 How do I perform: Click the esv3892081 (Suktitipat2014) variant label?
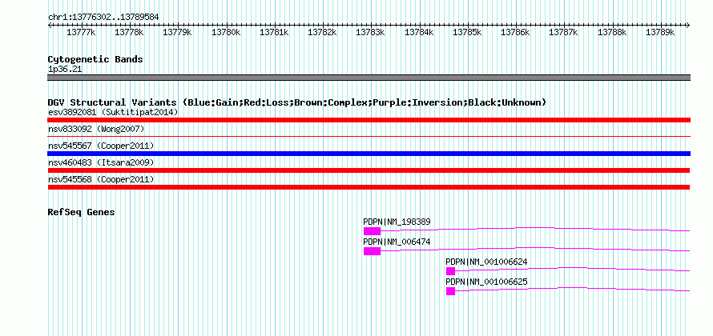[x=113, y=112]
